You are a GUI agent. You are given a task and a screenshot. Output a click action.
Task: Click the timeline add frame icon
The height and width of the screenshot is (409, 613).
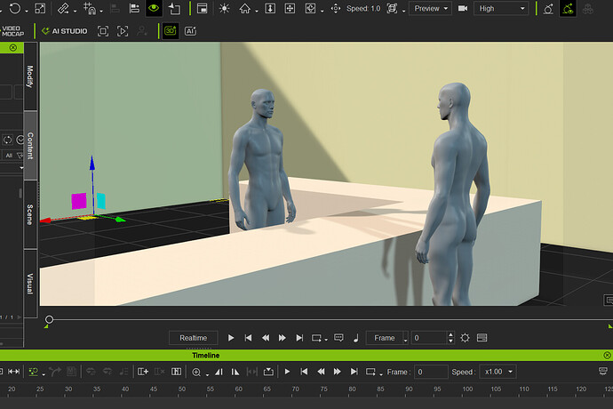(143, 372)
